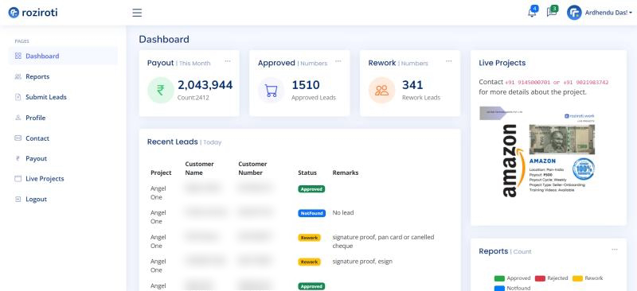Toggle Rejected legend in Reports chart

tap(551, 278)
